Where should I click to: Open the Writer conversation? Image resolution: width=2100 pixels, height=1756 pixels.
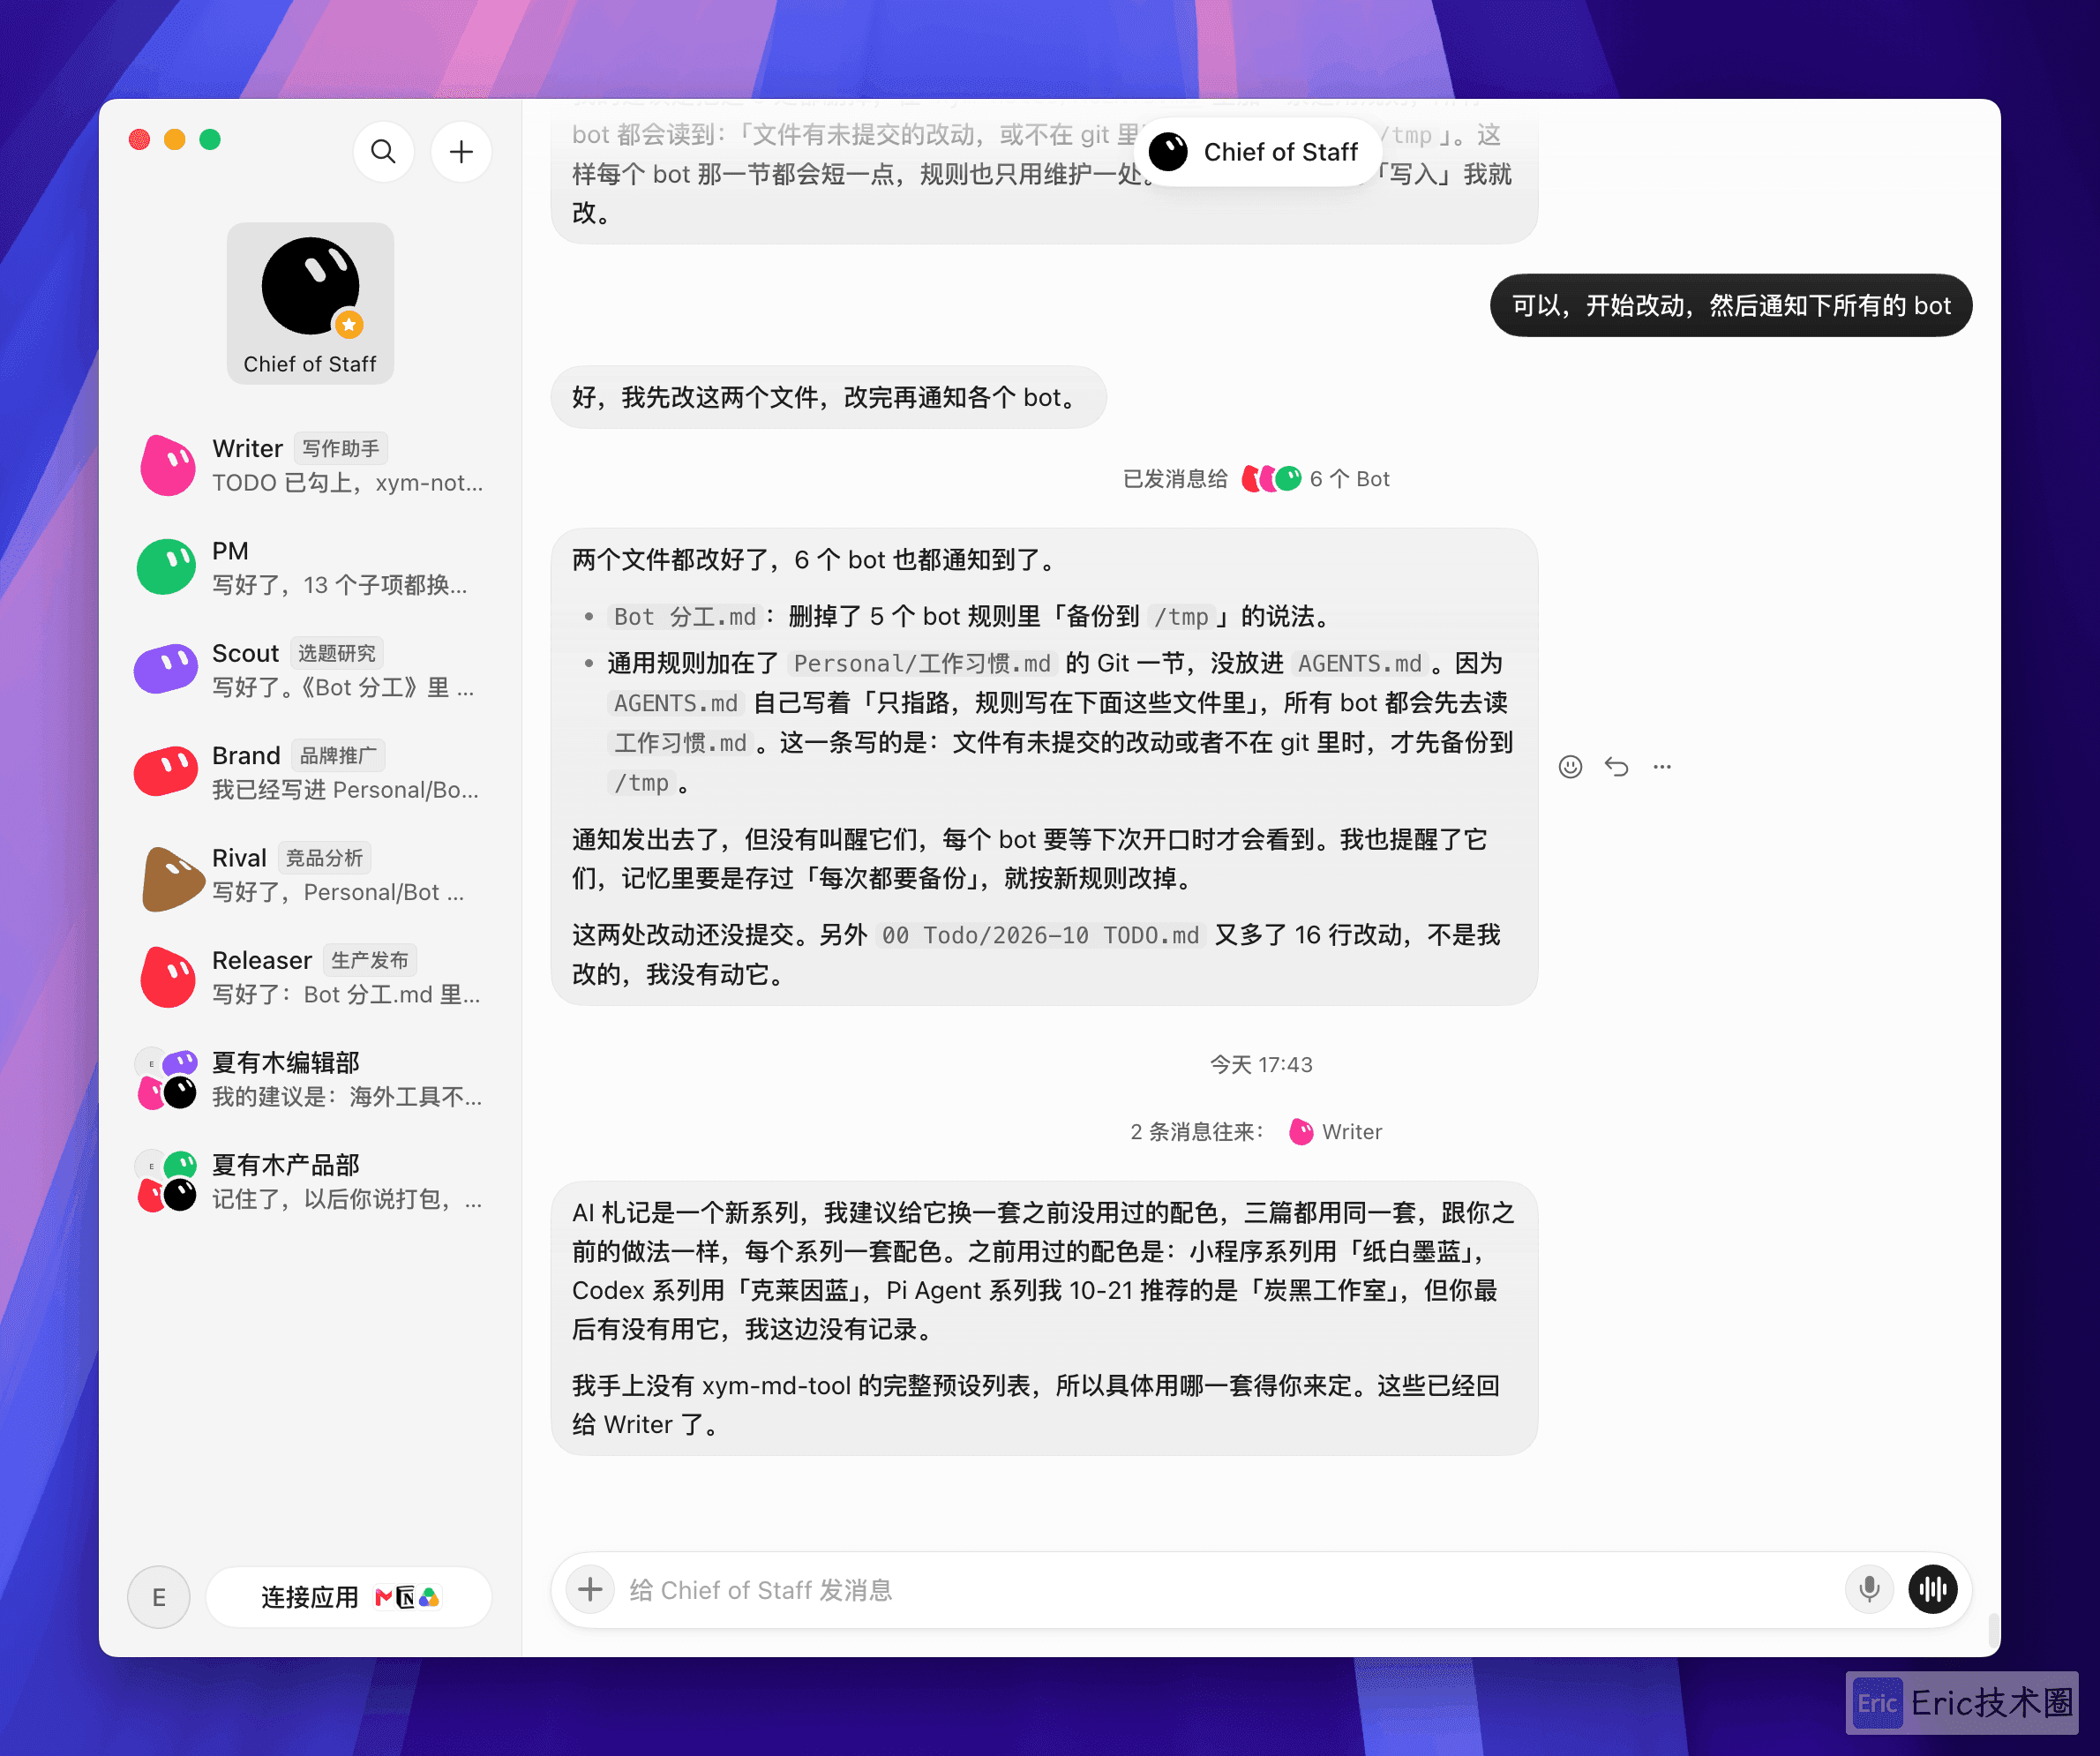(x=310, y=466)
